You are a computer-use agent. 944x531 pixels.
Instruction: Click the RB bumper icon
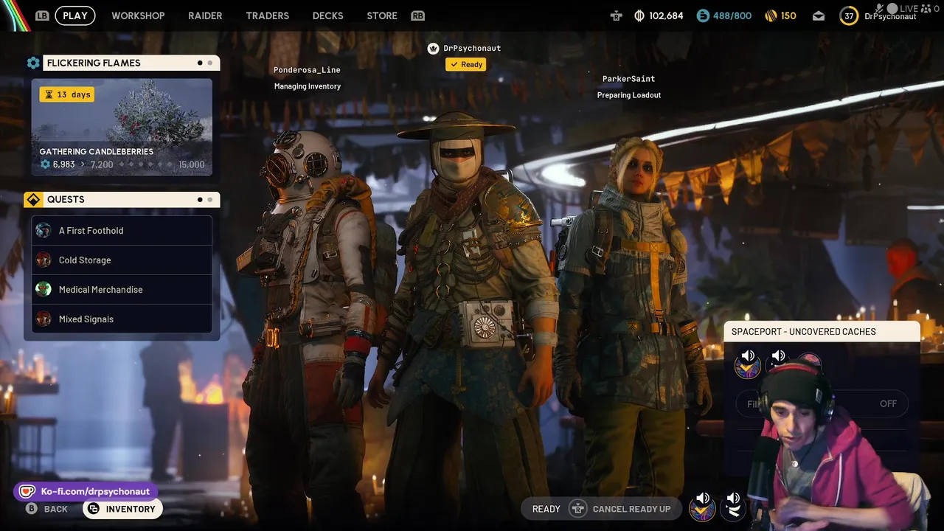click(418, 15)
